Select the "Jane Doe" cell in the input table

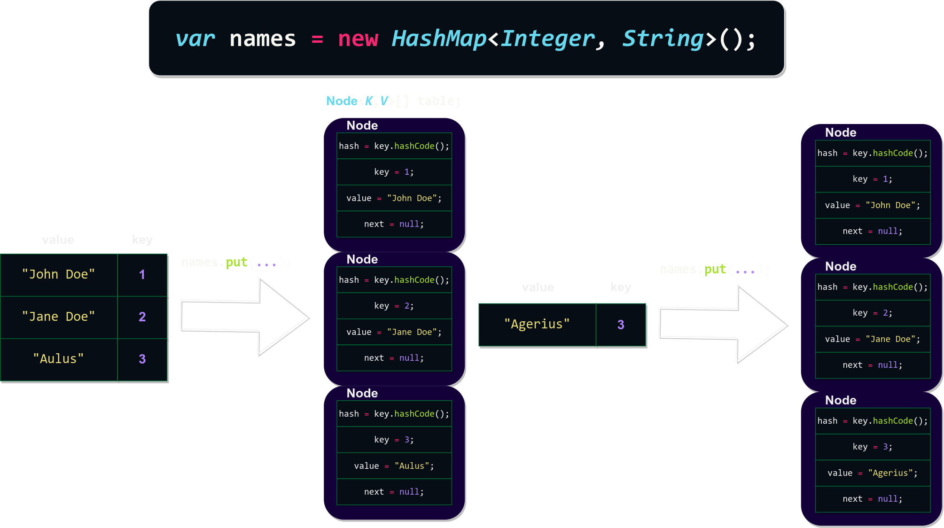tap(59, 317)
